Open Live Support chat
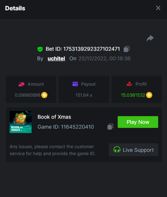This screenshot has height=197, width=167. (x=134, y=150)
